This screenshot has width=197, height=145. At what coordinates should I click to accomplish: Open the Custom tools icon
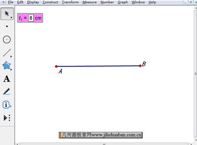[x=7, y=118]
